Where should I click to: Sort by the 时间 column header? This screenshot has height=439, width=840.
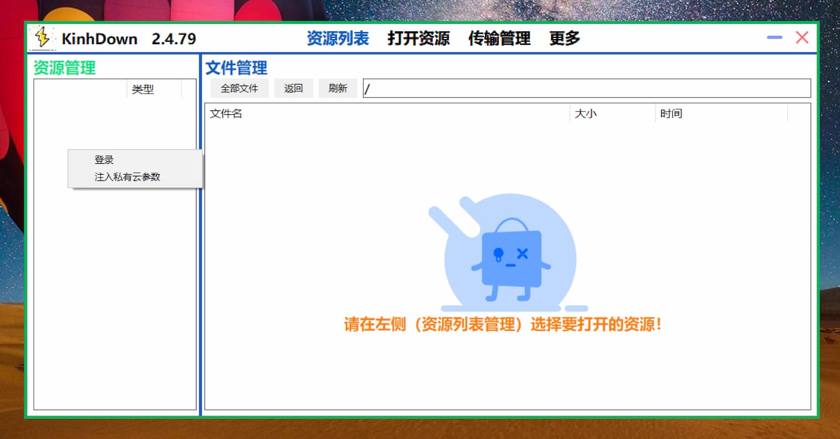[x=721, y=114]
